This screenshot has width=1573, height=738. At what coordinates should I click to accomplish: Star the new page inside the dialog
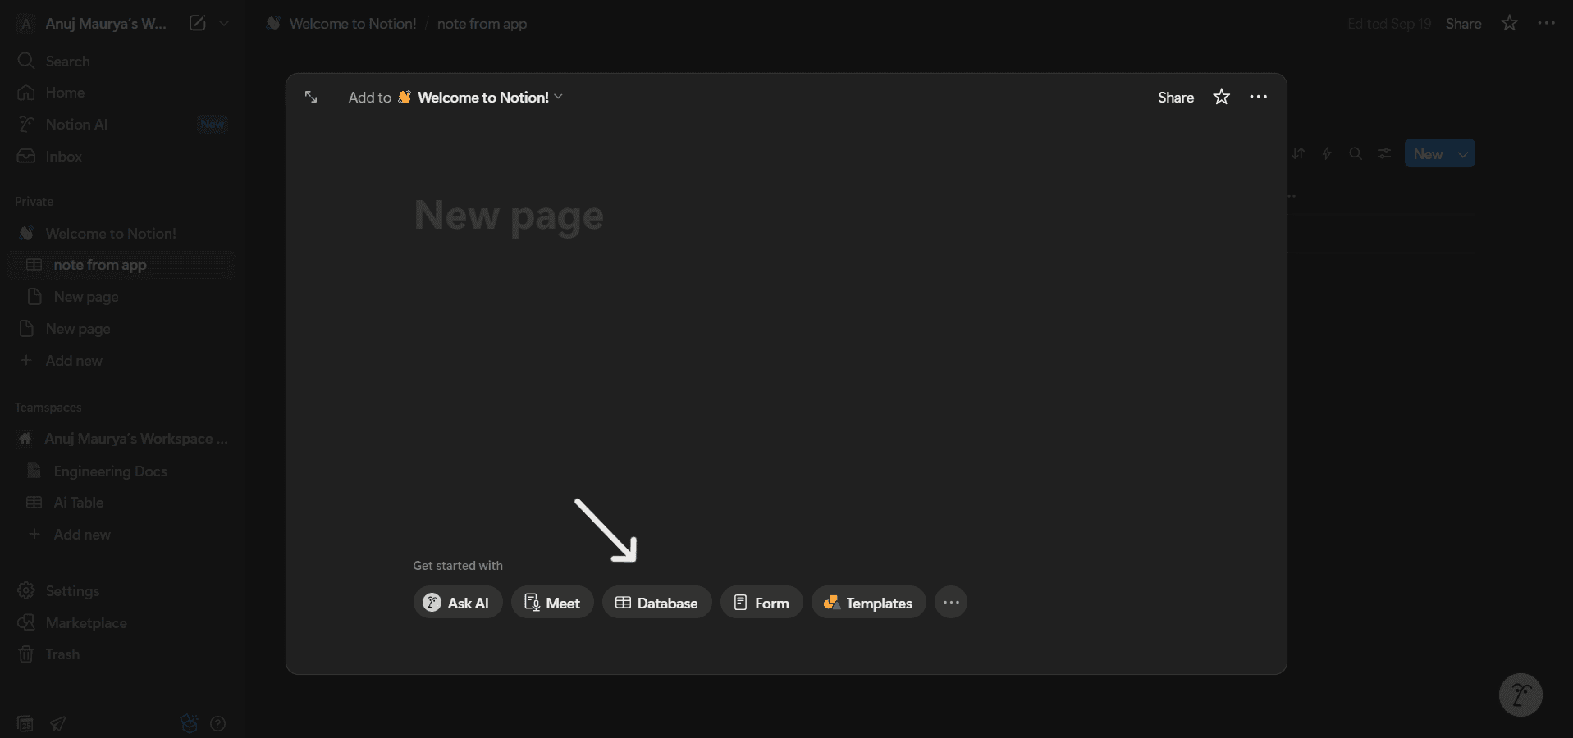tap(1220, 97)
